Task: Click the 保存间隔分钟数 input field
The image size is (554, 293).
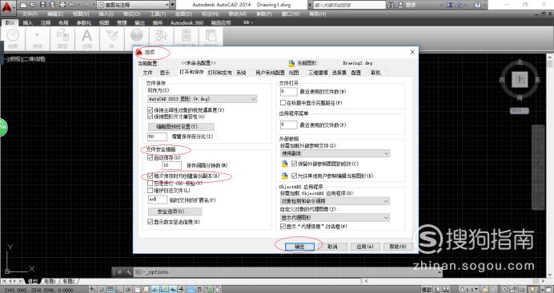Action: [171, 165]
